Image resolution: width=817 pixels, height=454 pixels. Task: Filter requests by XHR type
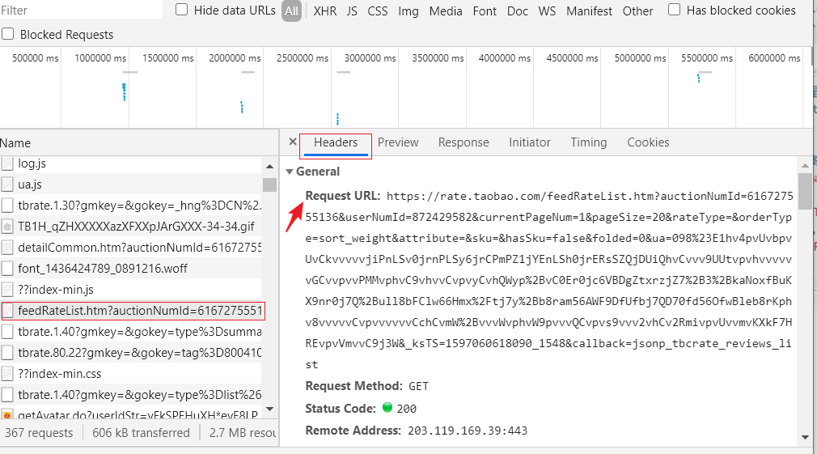point(325,11)
